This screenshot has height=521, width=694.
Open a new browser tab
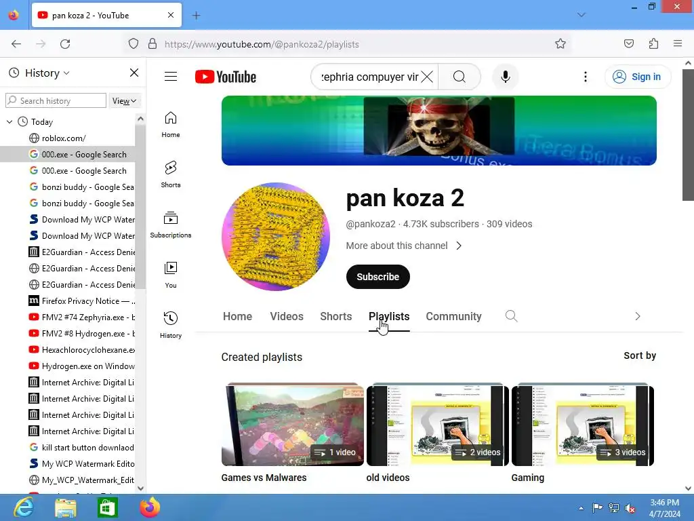(196, 16)
